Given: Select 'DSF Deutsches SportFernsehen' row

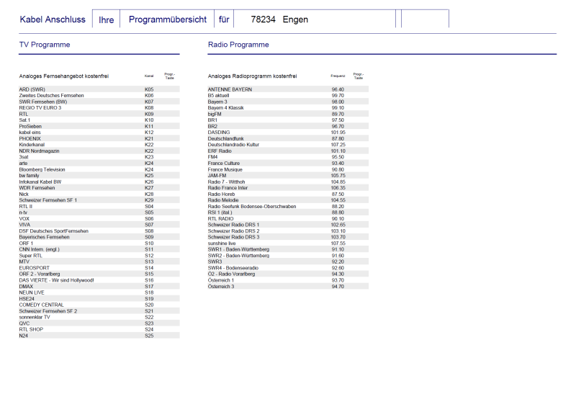Looking at the screenshot, I should point(99,231).
